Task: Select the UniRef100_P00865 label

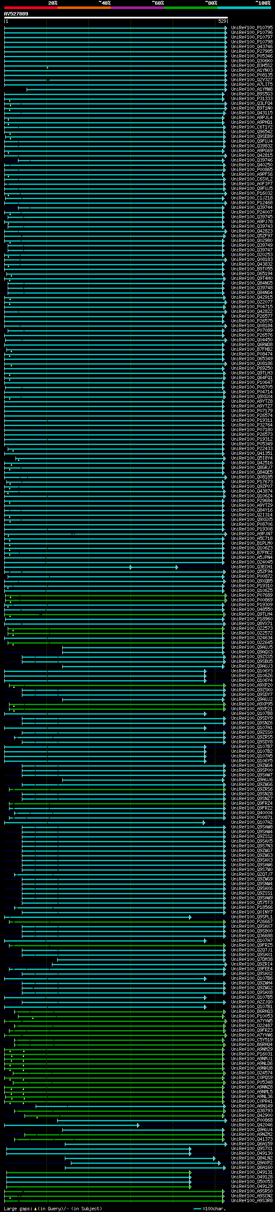Action: (252, 170)
